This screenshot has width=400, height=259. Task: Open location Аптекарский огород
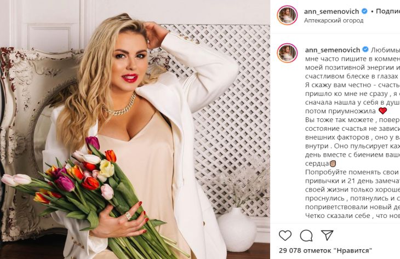pyautogui.click(x=334, y=21)
